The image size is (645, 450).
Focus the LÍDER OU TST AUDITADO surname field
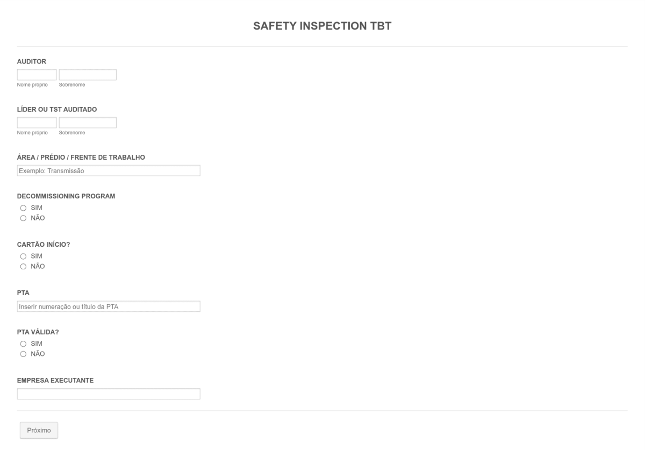coord(87,122)
